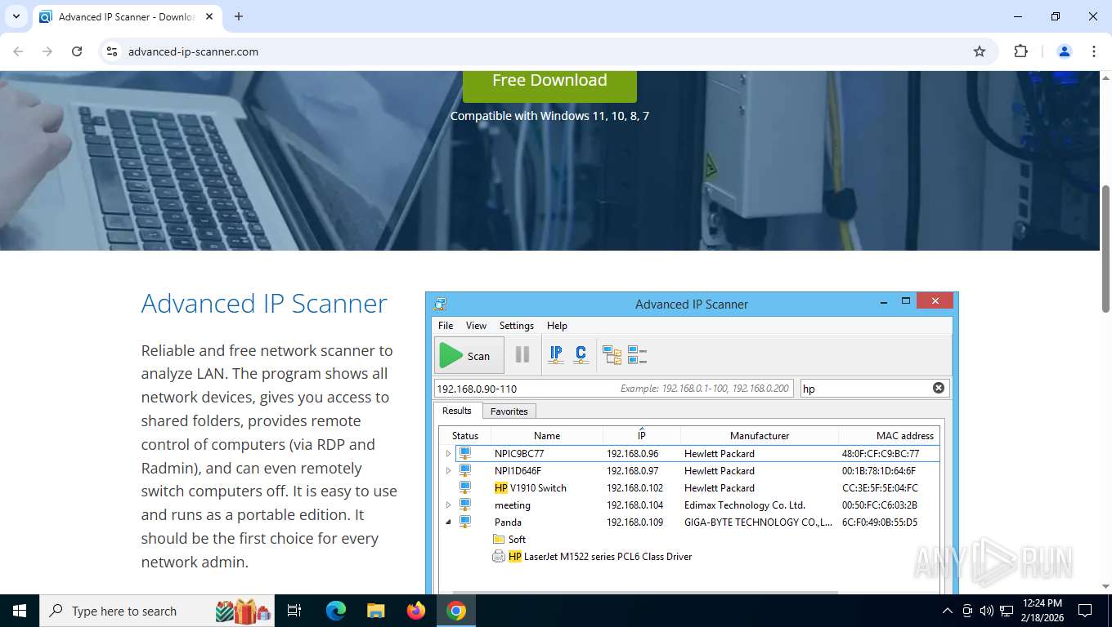Open a new browser tab
This screenshot has width=1112, height=627.
tap(239, 16)
